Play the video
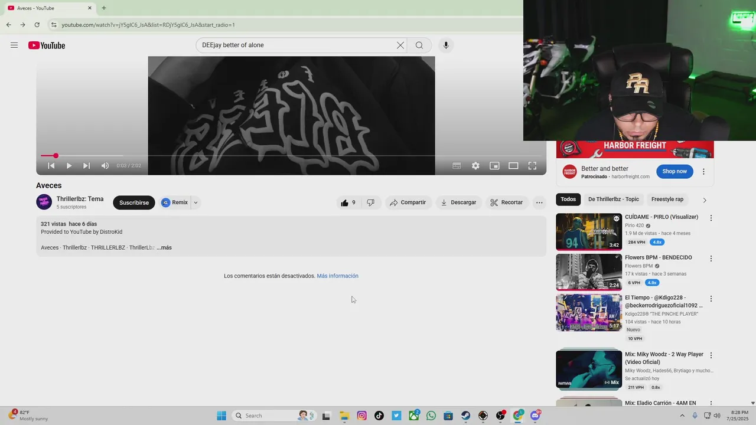 click(69, 166)
